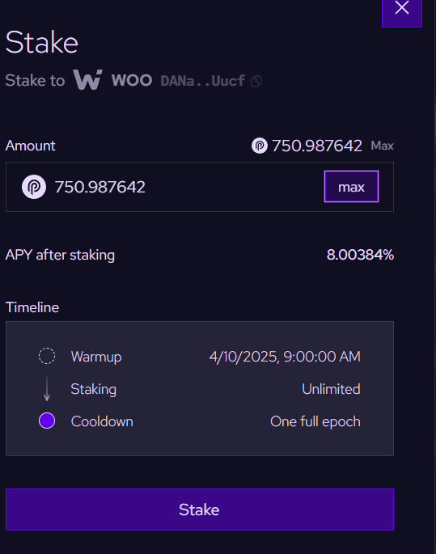This screenshot has height=554, width=436.
Task: Click the DANa..Uucf address text
Action: (x=202, y=81)
